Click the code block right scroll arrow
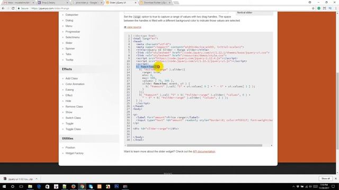This screenshot has width=339, height=190. 272,146
